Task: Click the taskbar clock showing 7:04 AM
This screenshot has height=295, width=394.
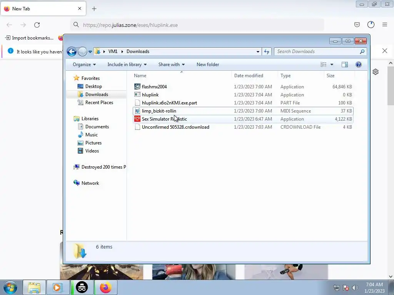Action: tap(374, 287)
